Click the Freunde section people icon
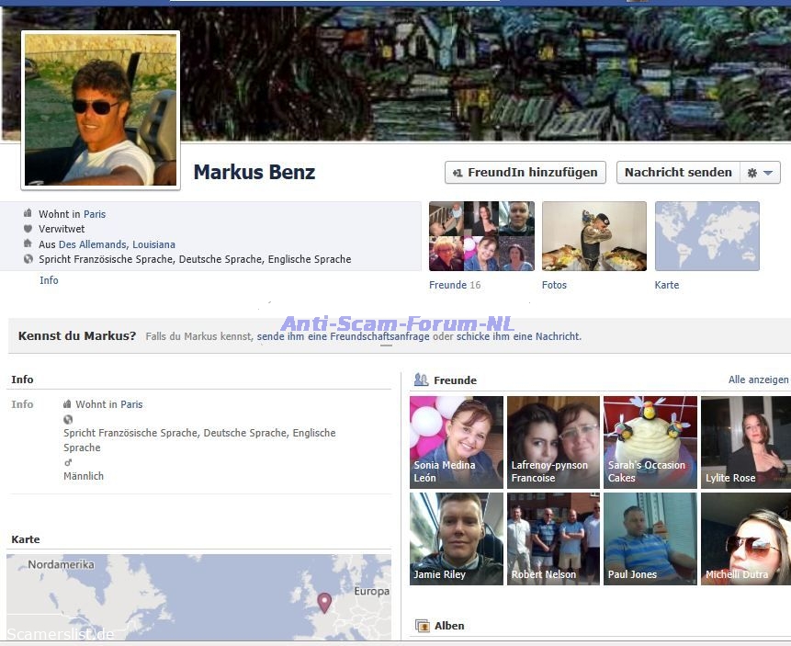Screen dimensions: 791x646 tap(422, 380)
